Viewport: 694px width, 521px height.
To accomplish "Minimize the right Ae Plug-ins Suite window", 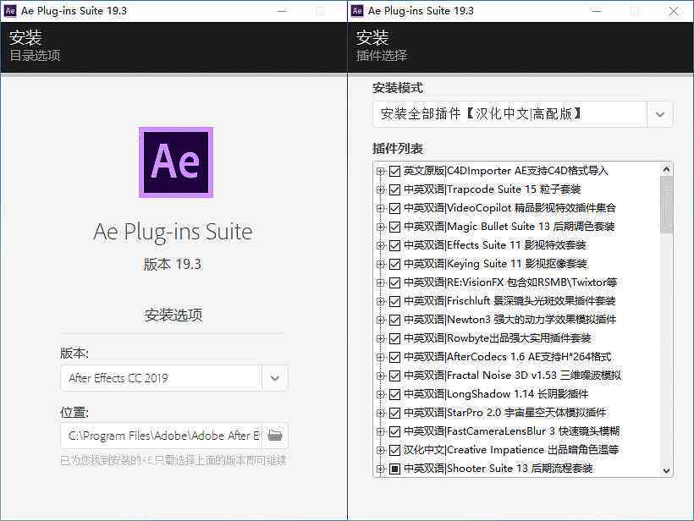I will click(597, 11).
